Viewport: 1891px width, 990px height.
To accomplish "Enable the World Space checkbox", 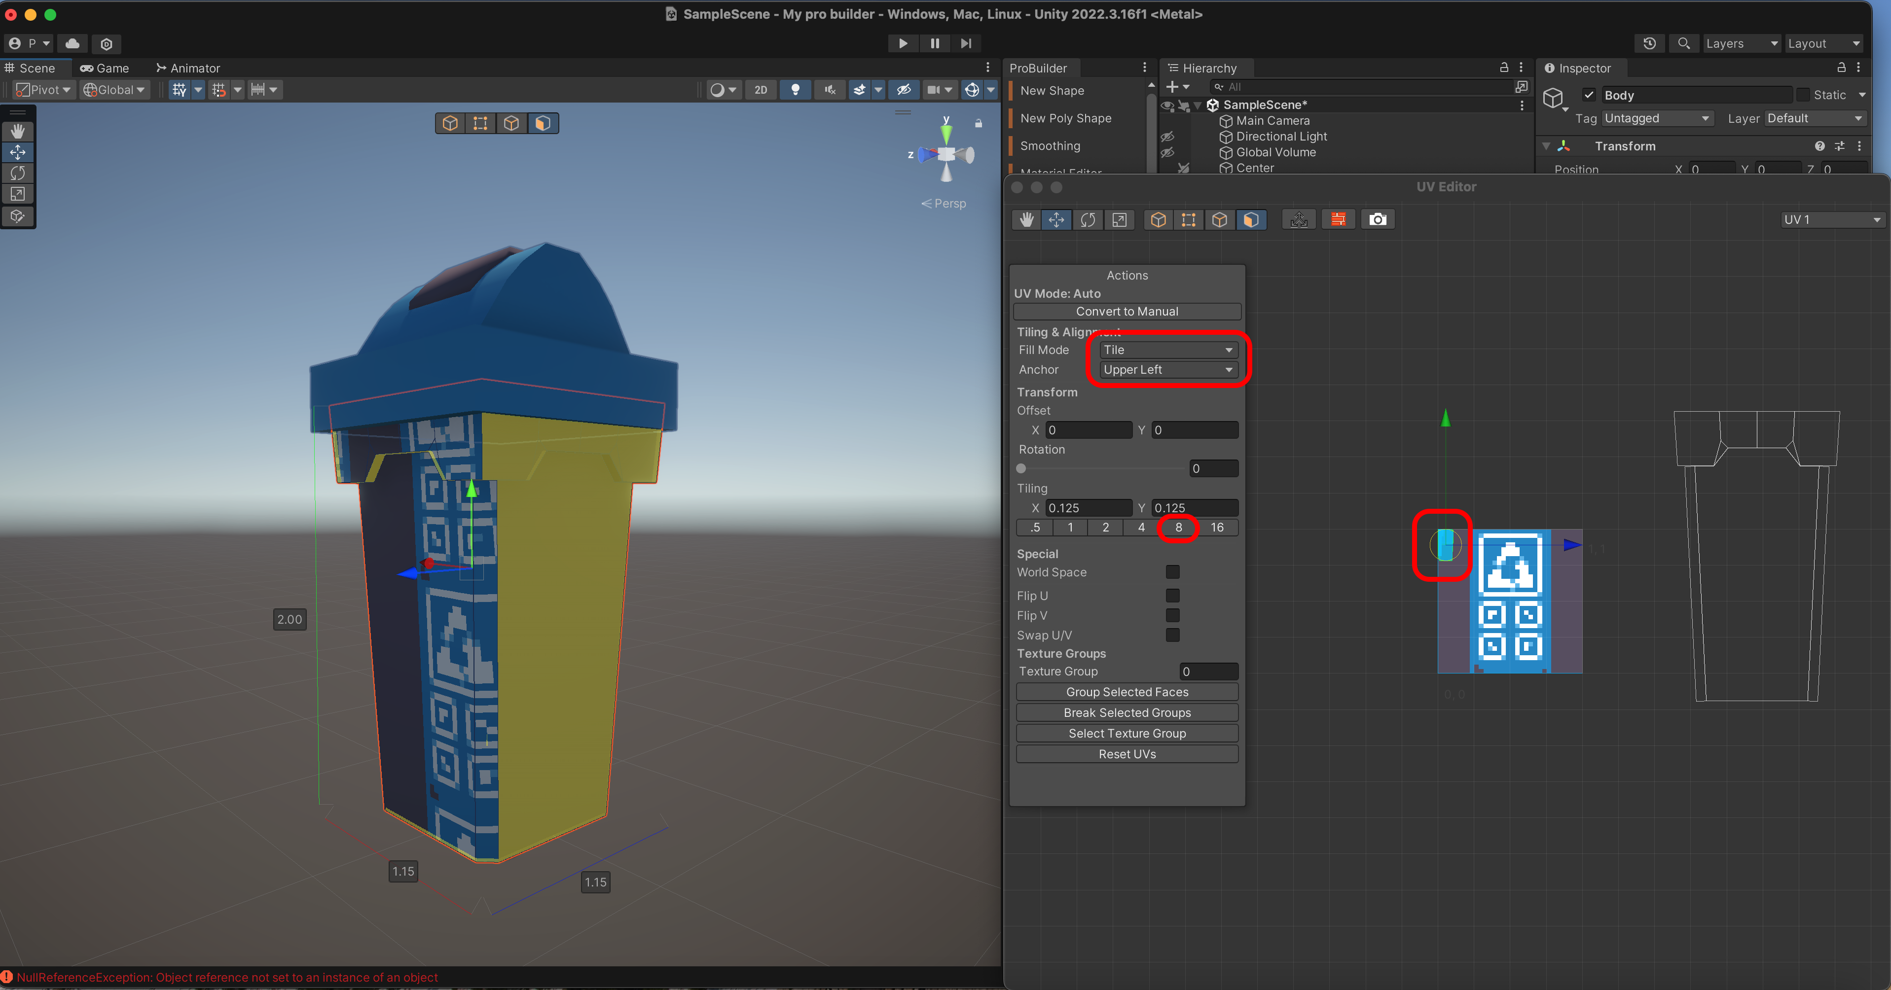I will click(1172, 572).
